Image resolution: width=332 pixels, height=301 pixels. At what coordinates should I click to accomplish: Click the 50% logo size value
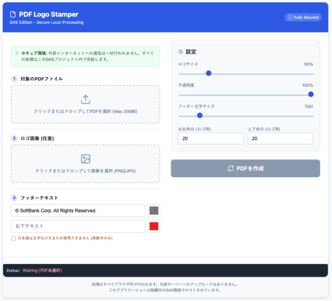coord(309,64)
